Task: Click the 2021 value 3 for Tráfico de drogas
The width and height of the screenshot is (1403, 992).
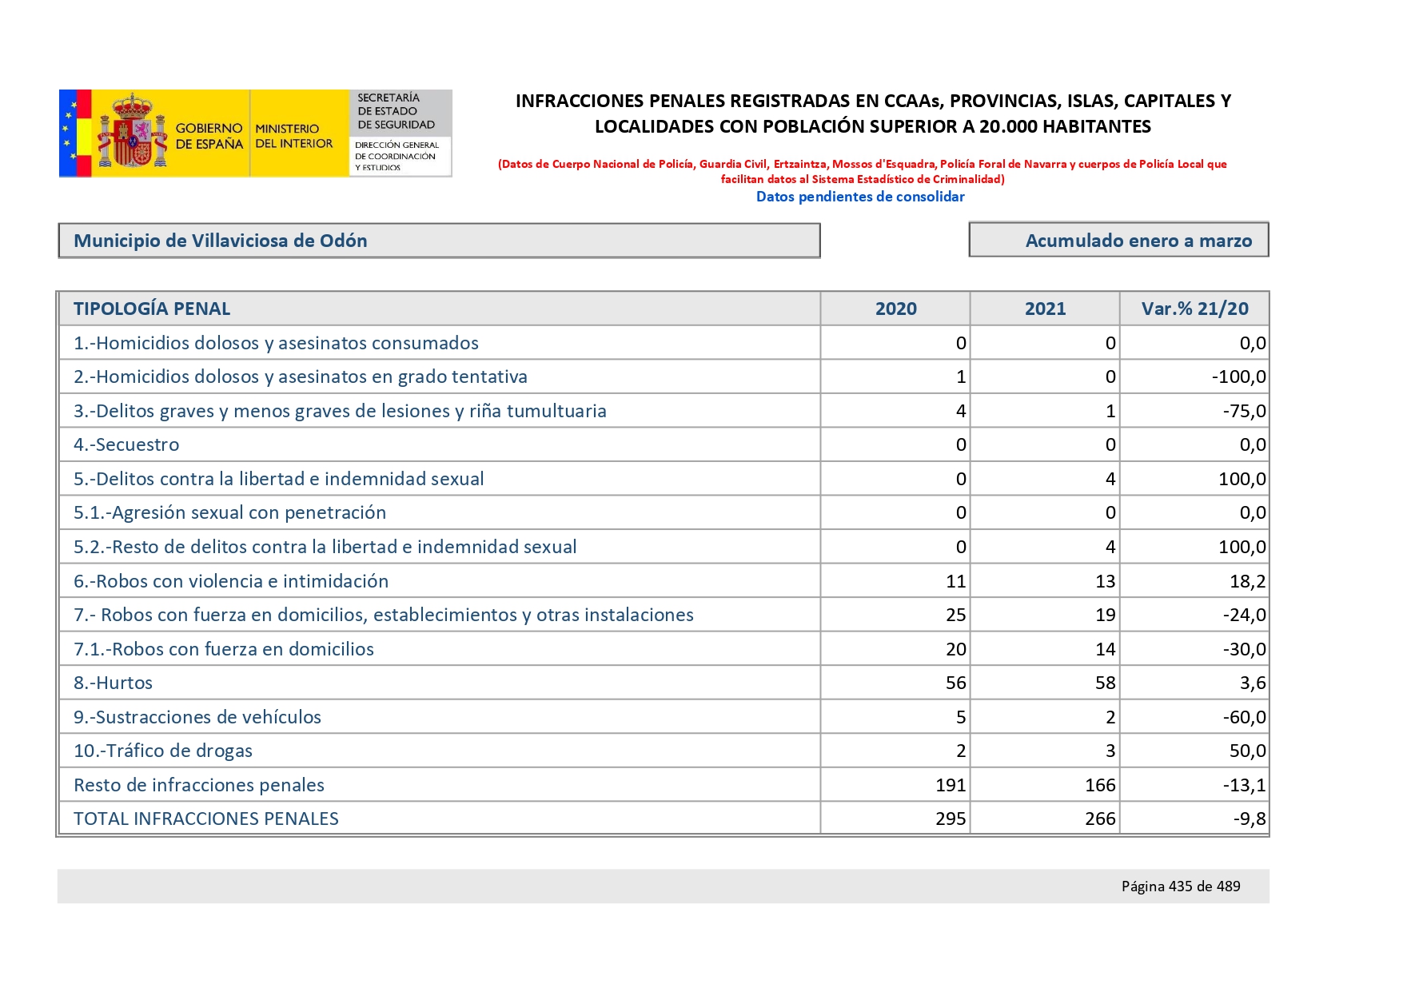Action: 1110,751
